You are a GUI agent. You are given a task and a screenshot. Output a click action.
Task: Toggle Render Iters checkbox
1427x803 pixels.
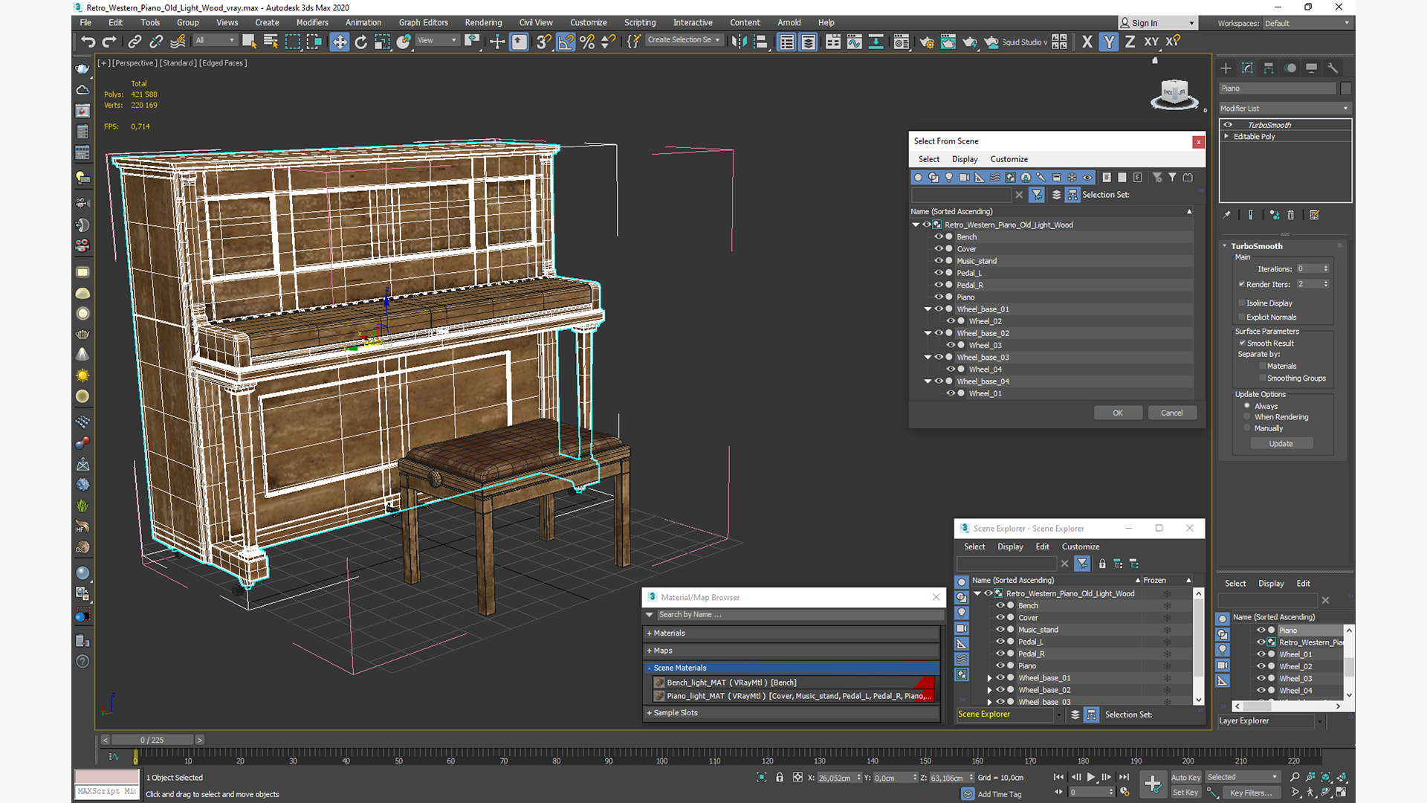[1242, 284]
